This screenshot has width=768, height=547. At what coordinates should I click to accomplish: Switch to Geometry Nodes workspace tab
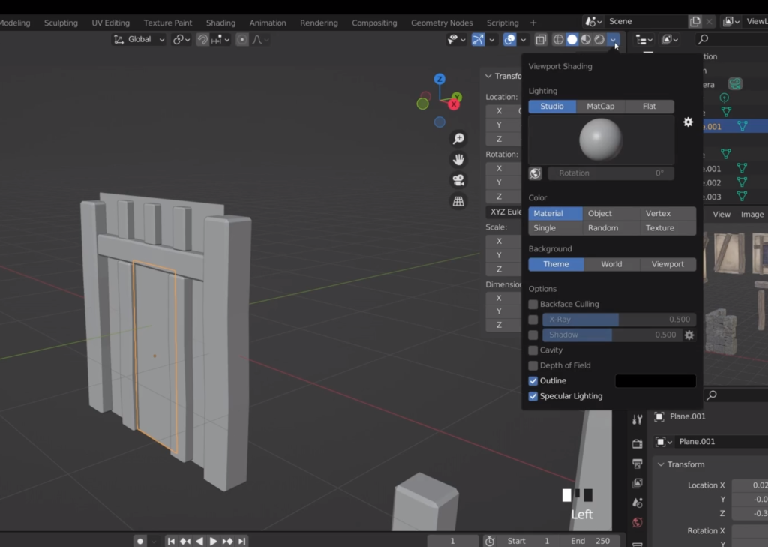tap(442, 23)
